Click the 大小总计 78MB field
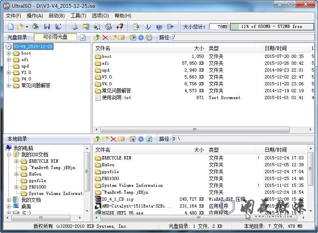Image resolution: width=318 pixels, height=233 pixels. point(219,27)
